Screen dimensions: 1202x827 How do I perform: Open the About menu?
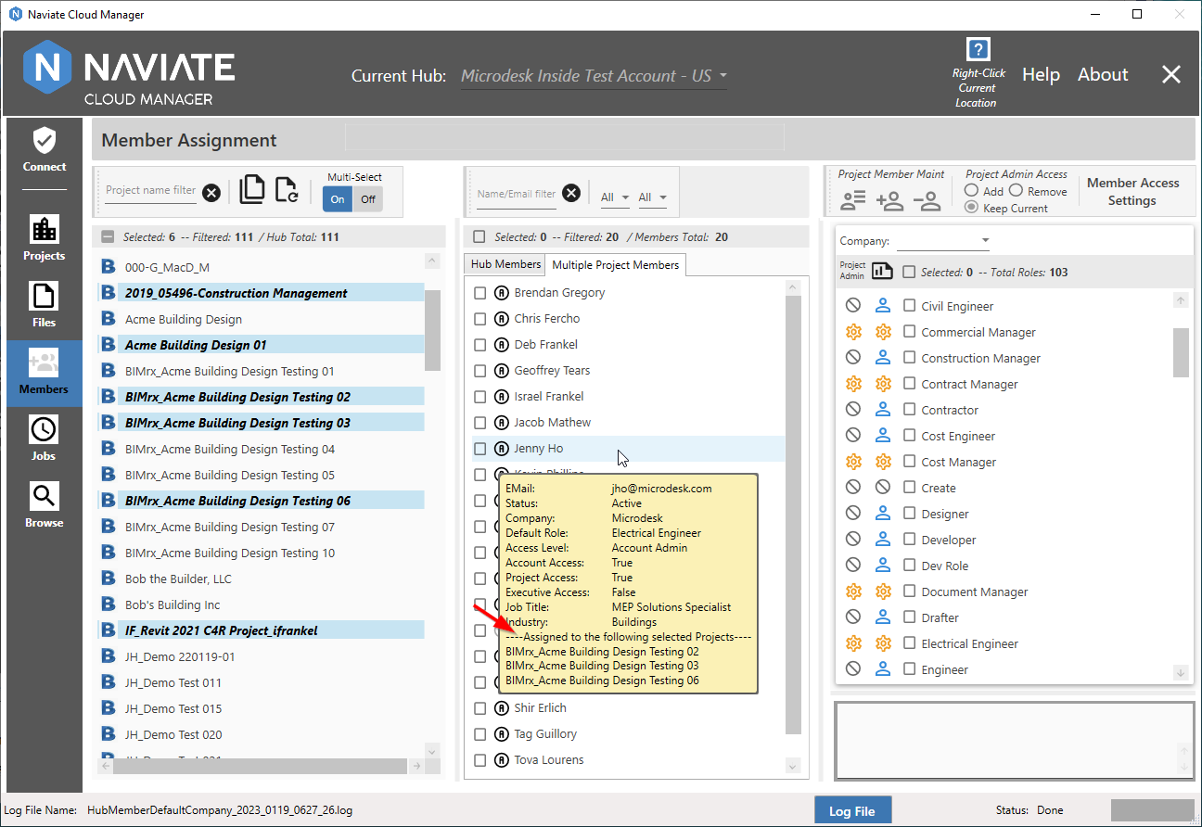(x=1103, y=75)
